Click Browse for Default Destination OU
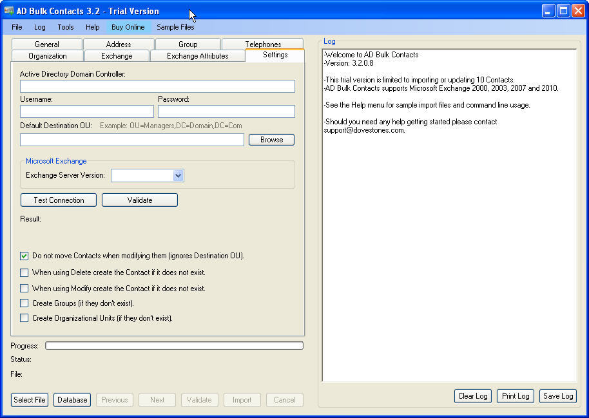This screenshot has height=418, width=589. tap(271, 139)
